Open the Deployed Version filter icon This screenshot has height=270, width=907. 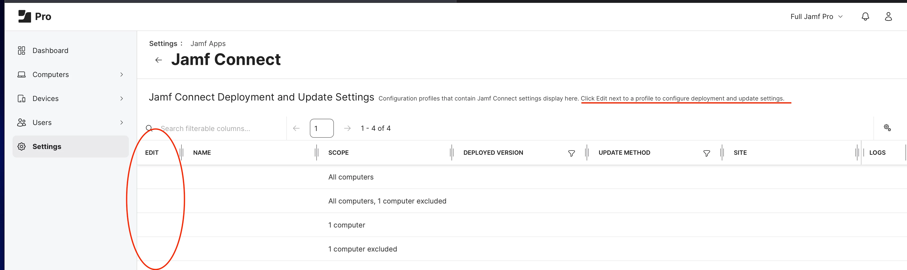(571, 153)
